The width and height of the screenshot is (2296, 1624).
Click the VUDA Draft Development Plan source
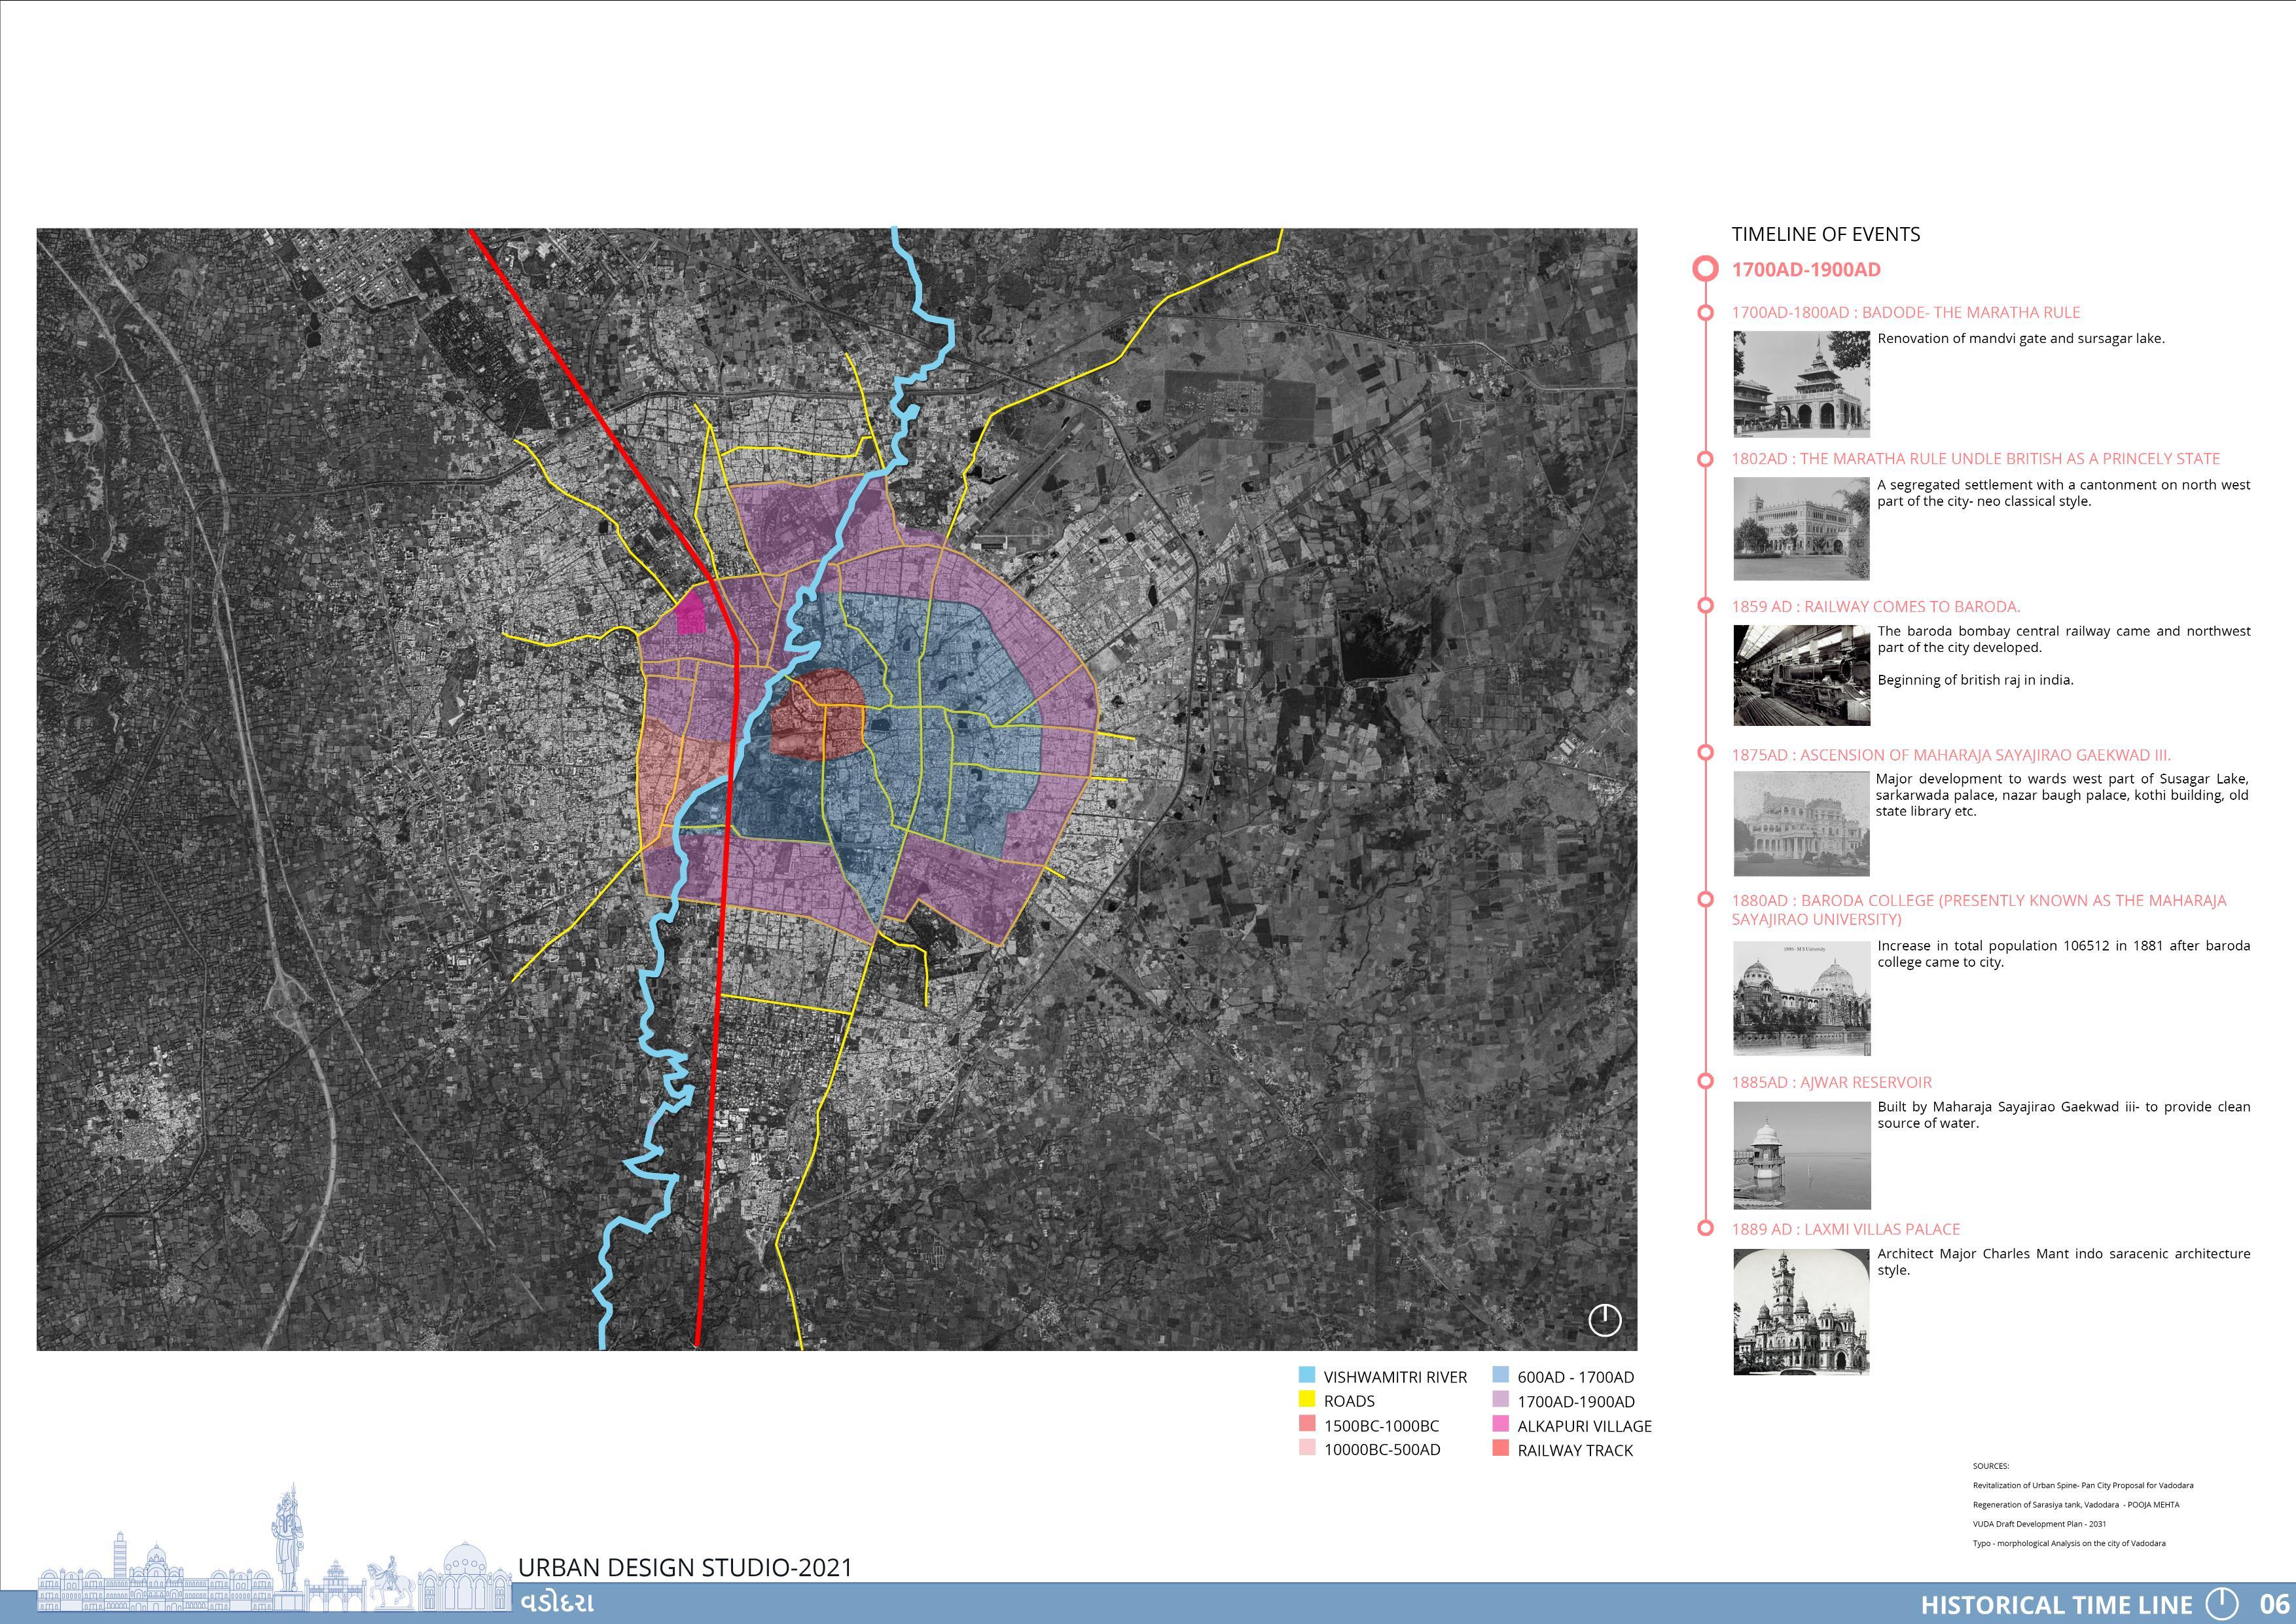(2039, 1524)
